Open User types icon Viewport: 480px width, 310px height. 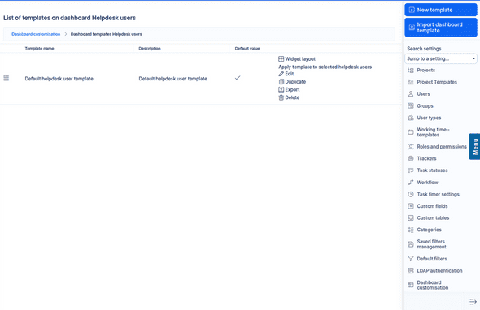pos(411,118)
